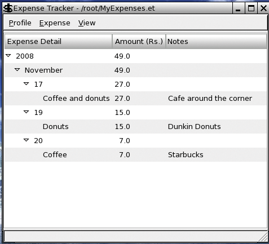This screenshot has height=244, width=269.
Task: Open the View menu
Action: point(87,23)
